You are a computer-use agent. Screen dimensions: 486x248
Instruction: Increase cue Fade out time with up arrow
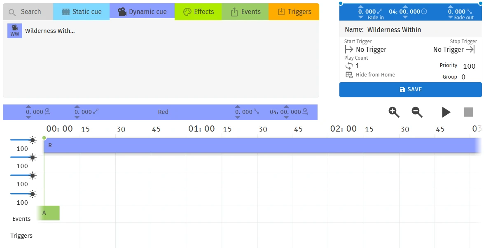tap(451, 7)
